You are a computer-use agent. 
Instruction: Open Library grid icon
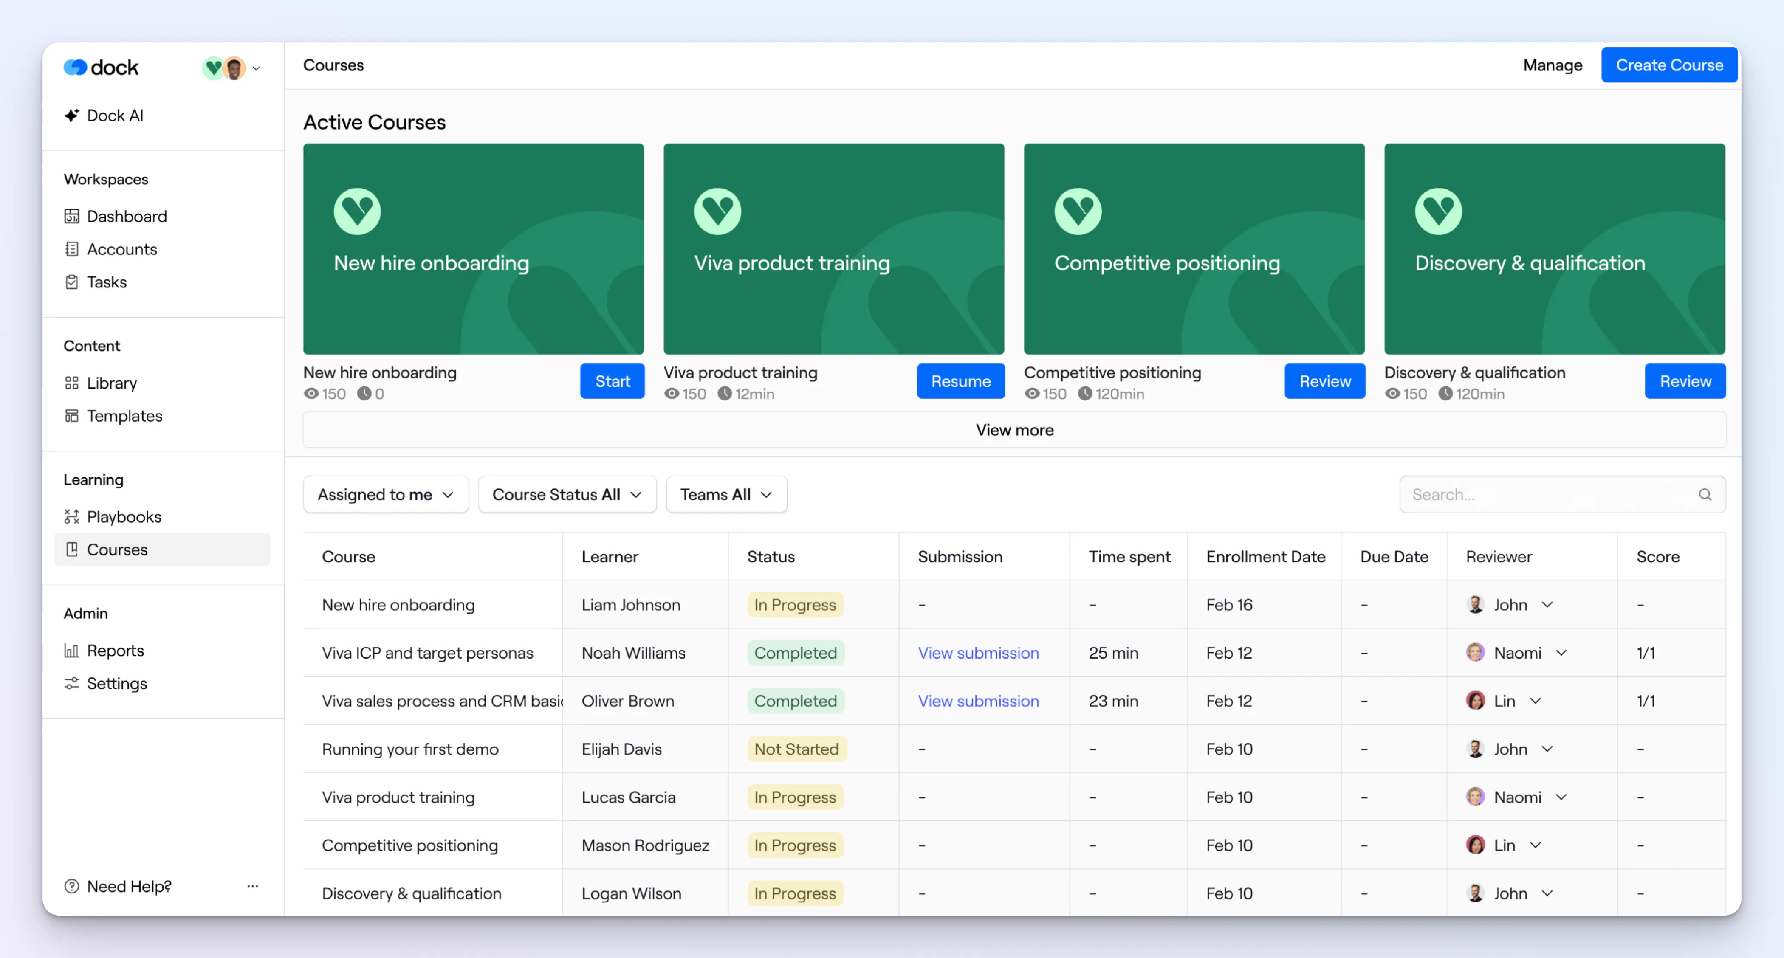[71, 383]
